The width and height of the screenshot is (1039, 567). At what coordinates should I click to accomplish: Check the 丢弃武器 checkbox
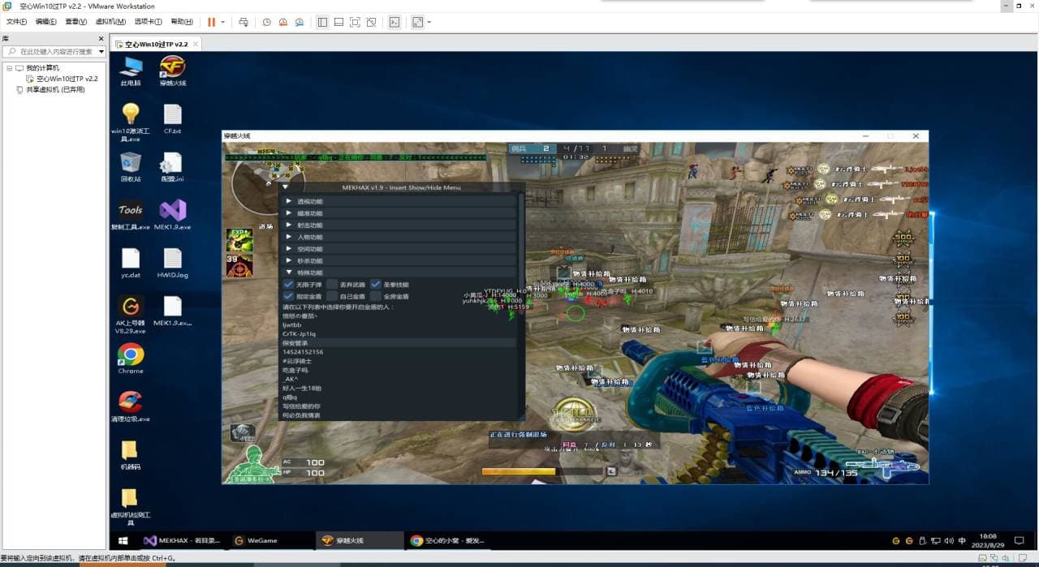(x=332, y=285)
